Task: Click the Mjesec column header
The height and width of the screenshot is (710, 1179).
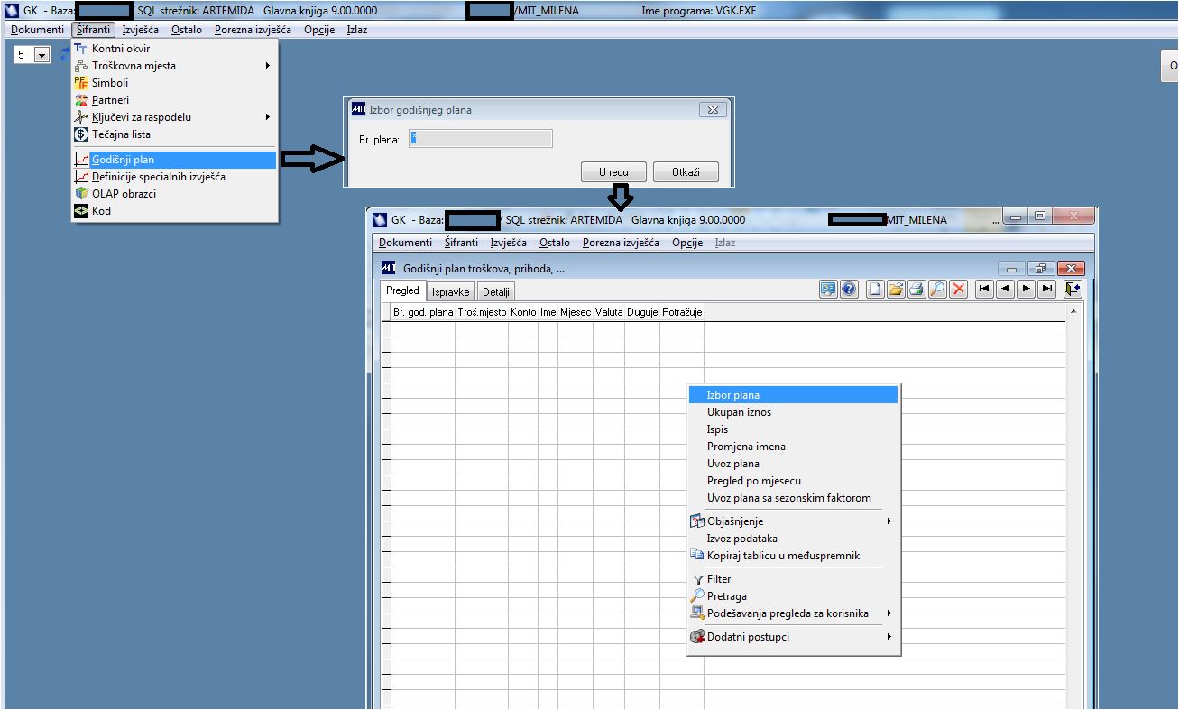Action: pyautogui.click(x=576, y=312)
